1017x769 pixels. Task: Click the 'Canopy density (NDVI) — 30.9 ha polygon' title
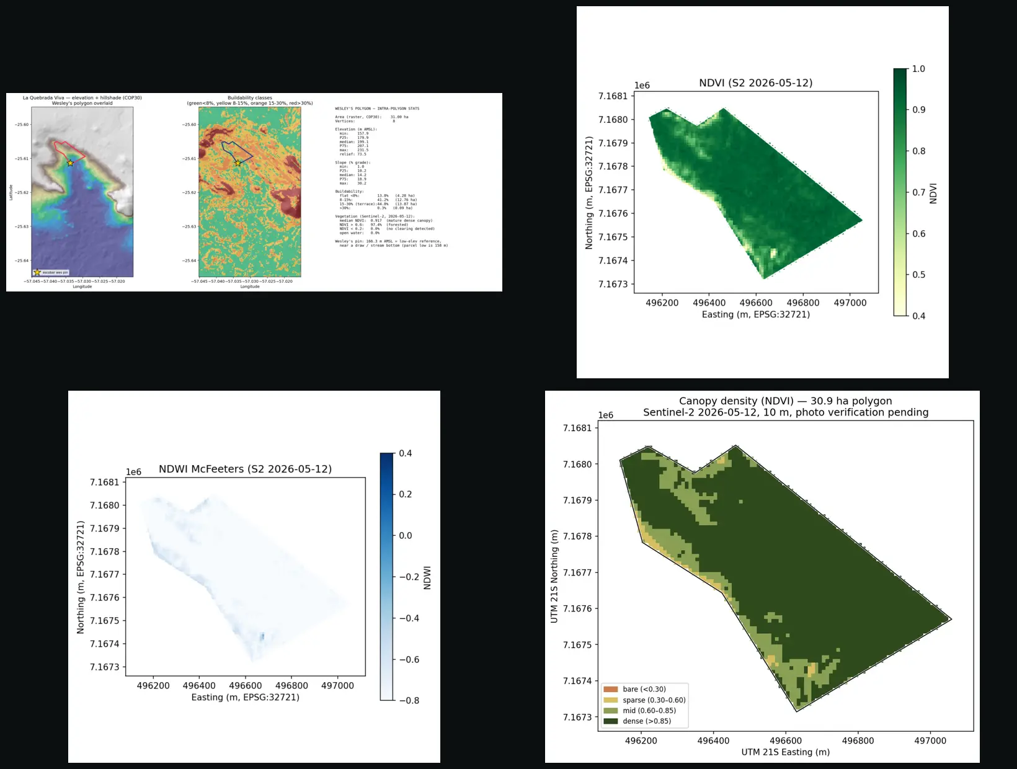click(x=786, y=401)
